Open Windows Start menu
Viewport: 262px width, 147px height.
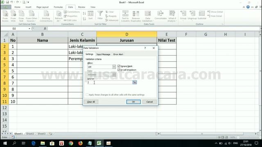pyautogui.click(x=5, y=143)
